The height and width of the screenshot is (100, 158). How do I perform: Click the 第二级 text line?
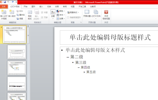[x=77, y=57]
